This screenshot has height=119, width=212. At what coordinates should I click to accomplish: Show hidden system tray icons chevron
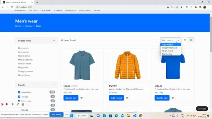pyautogui.click(x=170, y=116)
